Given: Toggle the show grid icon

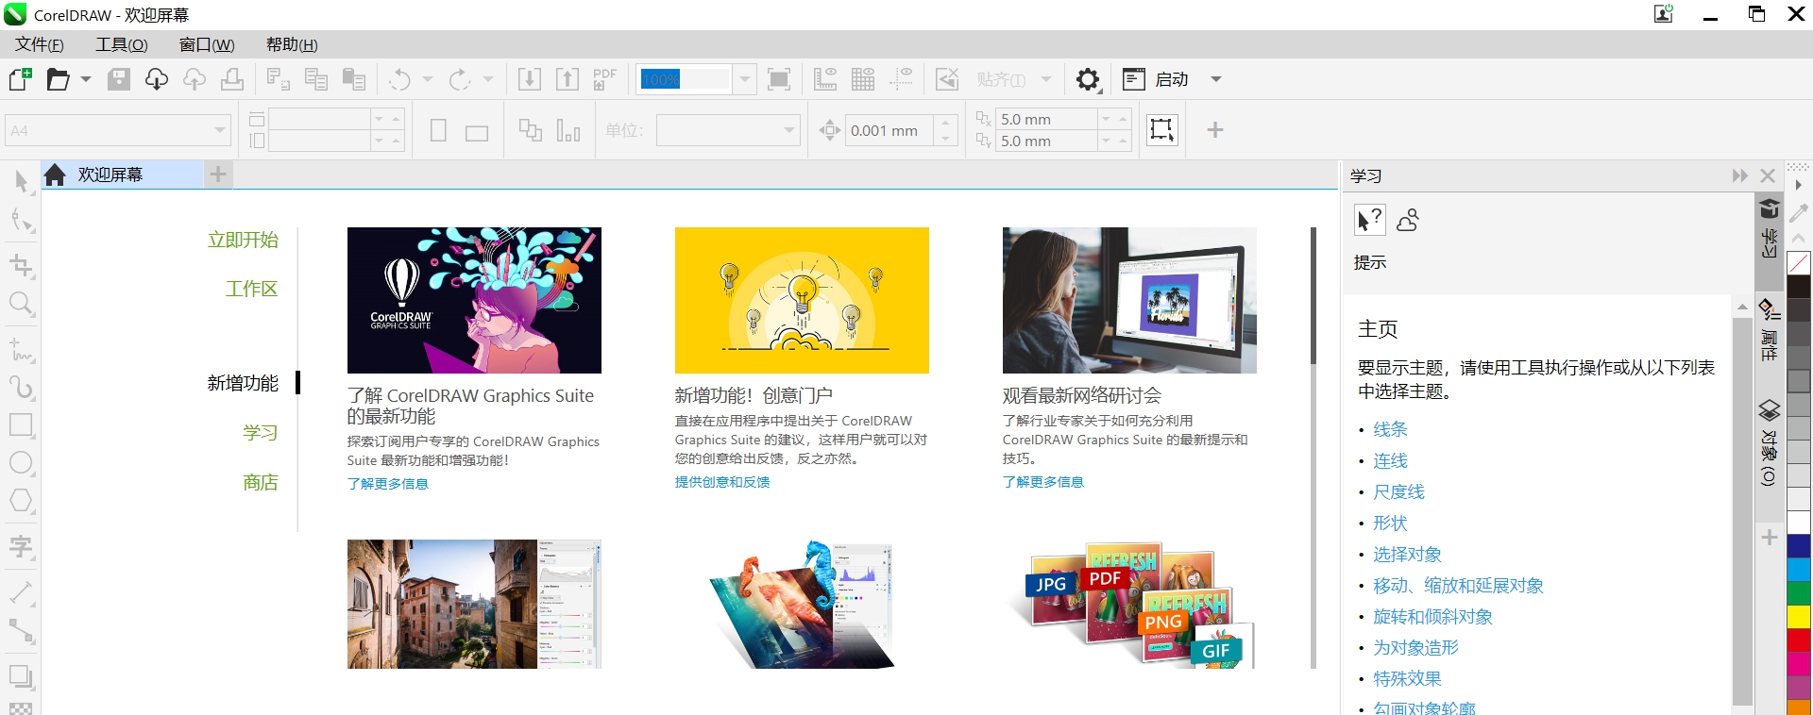Looking at the screenshot, I should [x=863, y=79].
